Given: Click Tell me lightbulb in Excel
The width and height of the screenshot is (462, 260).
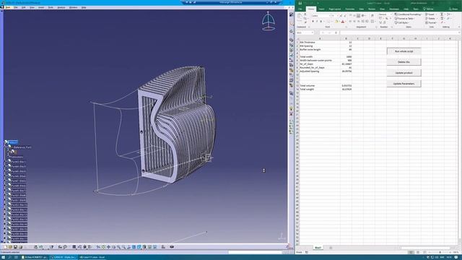Looking at the screenshot, I should pos(424,9).
